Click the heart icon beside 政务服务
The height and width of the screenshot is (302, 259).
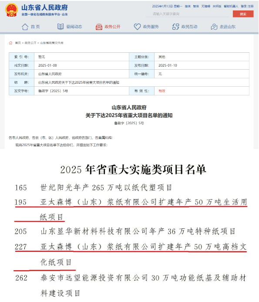point(137,27)
